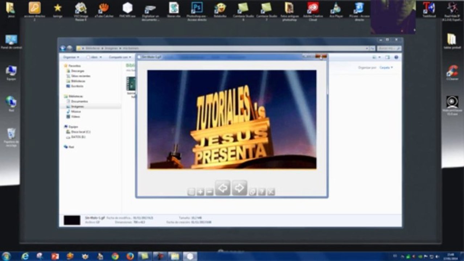
Task: Open the Taringa star shortcut
Action: click(x=57, y=10)
